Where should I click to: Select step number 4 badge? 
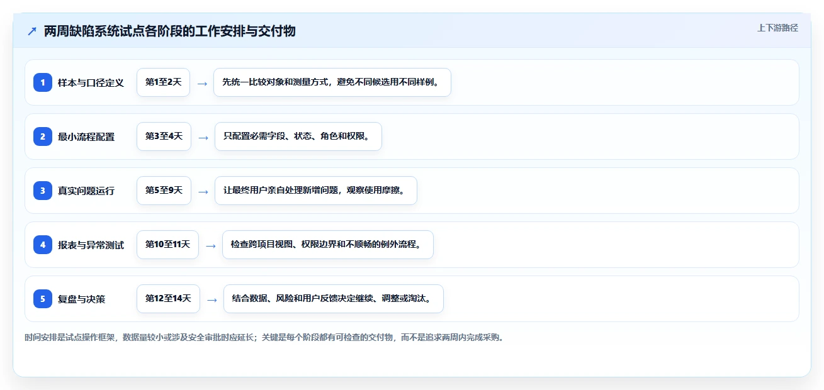[x=43, y=244]
